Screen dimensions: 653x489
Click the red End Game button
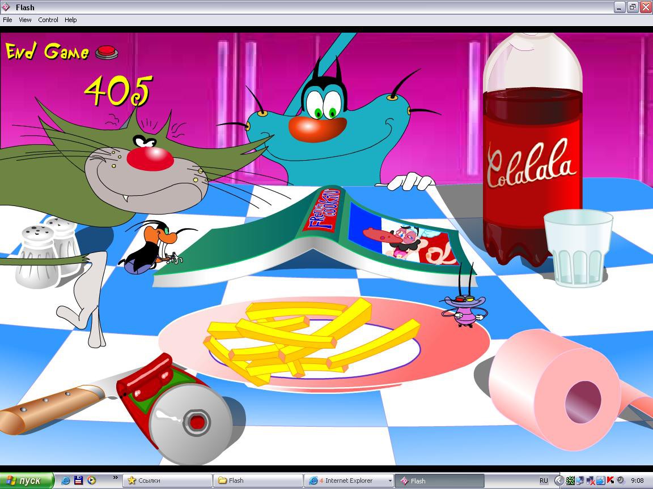pos(107,53)
